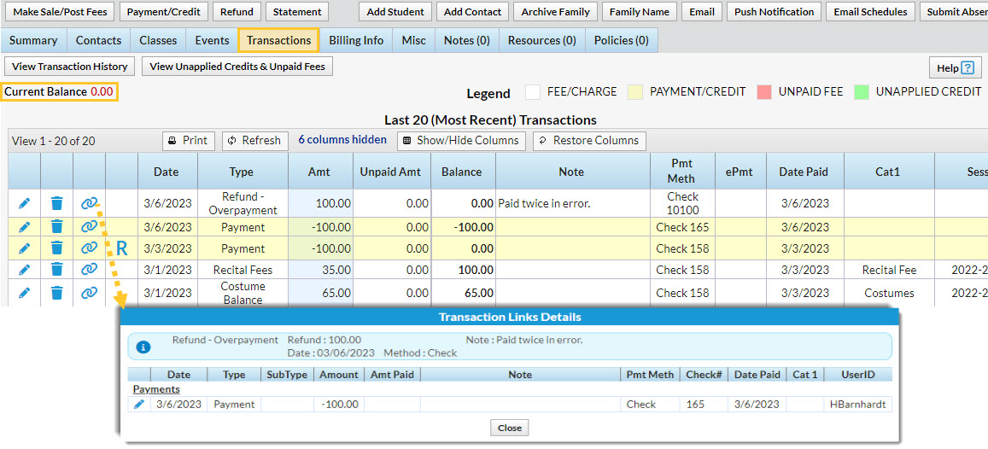Click Restore Columns button
Viewport: 988px width, 449px height.
(589, 141)
